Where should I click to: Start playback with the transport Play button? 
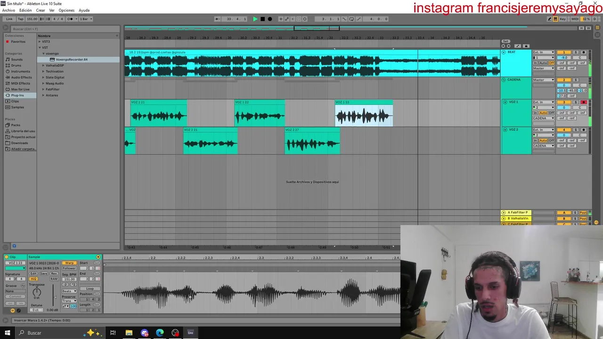[x=255, y=19]
